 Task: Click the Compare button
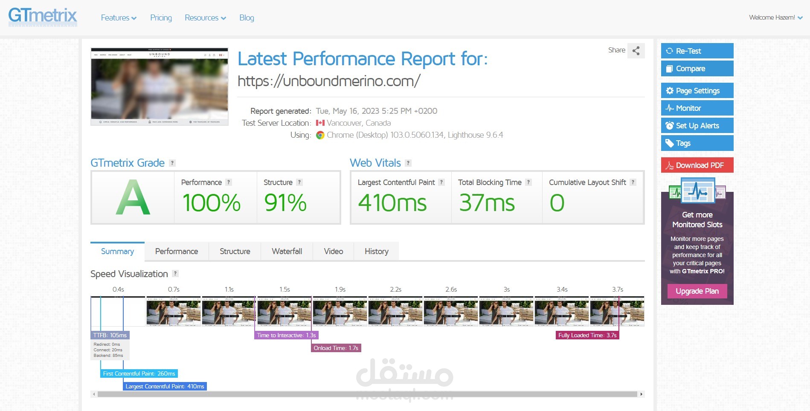coord(697,68)
